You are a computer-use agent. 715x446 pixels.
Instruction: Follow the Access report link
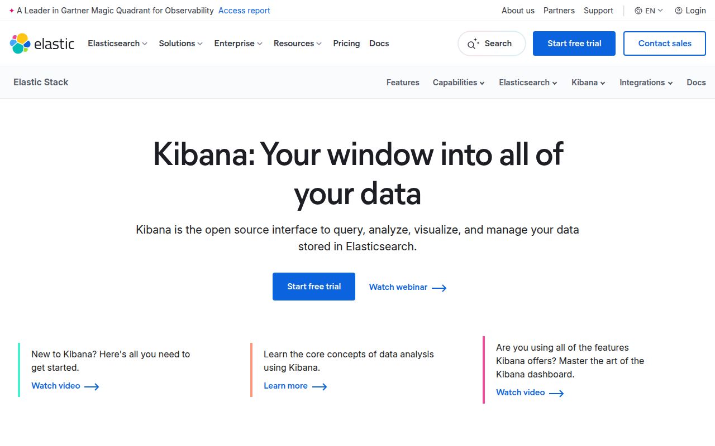[244, 11]
